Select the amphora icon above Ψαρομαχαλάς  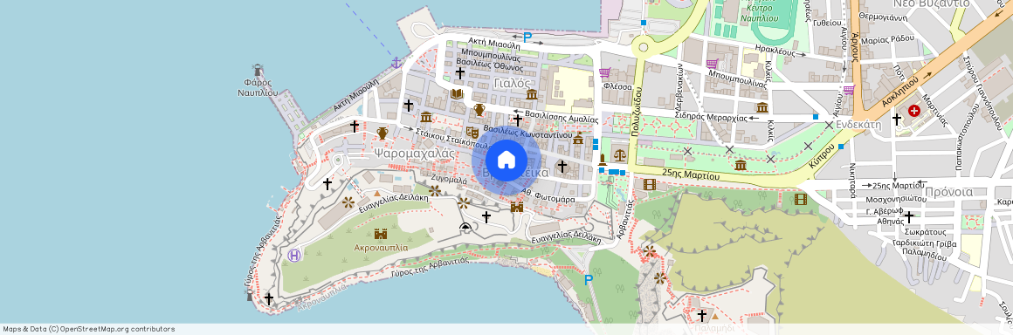[382, 133]
